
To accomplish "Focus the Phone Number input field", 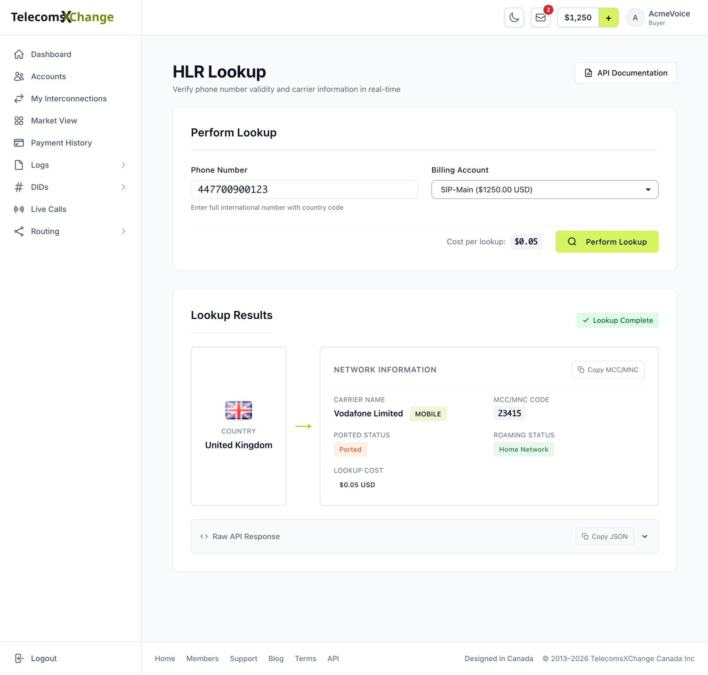I will pyautogui.click(x=304, y=189).
